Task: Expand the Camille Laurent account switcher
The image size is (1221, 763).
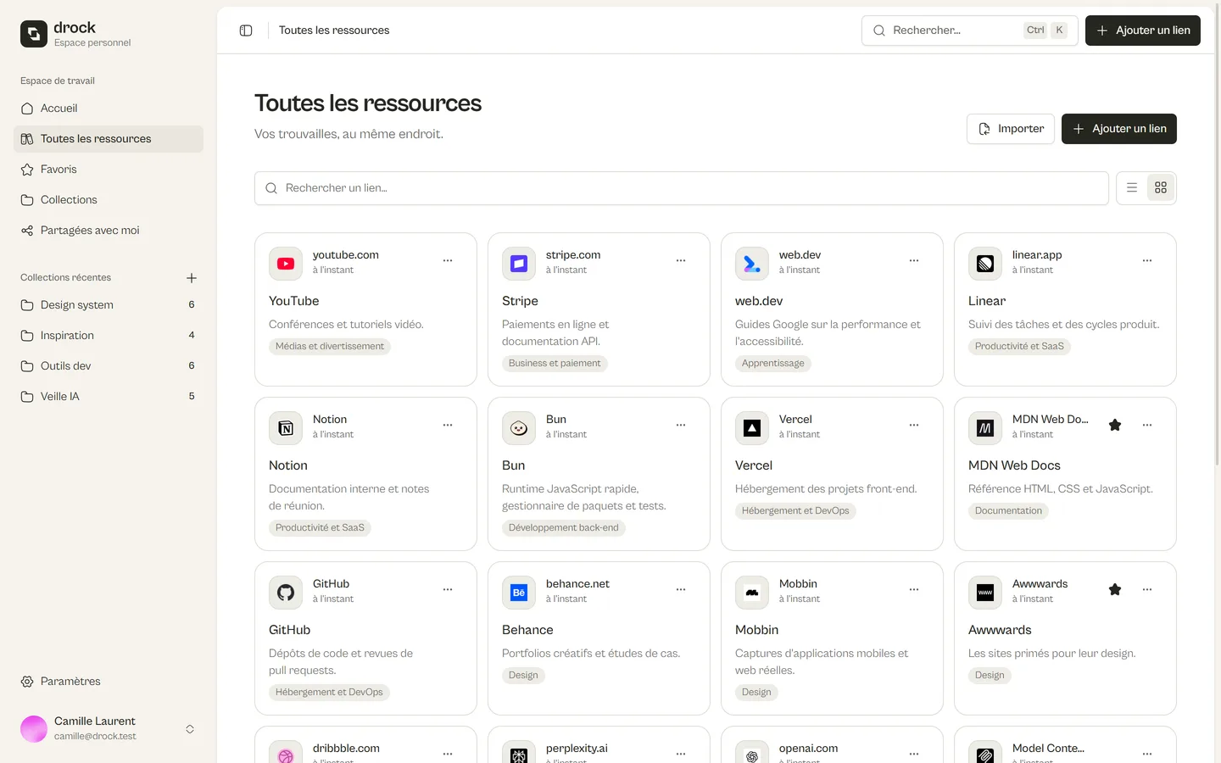Action: [190, 729]
